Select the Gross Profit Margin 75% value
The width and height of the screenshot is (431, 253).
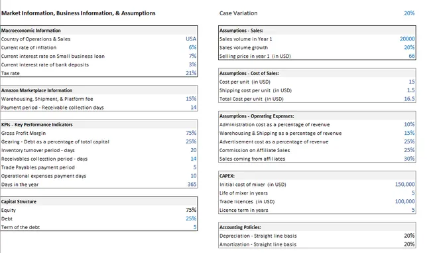pyautogui.click(x=191, y=133)
